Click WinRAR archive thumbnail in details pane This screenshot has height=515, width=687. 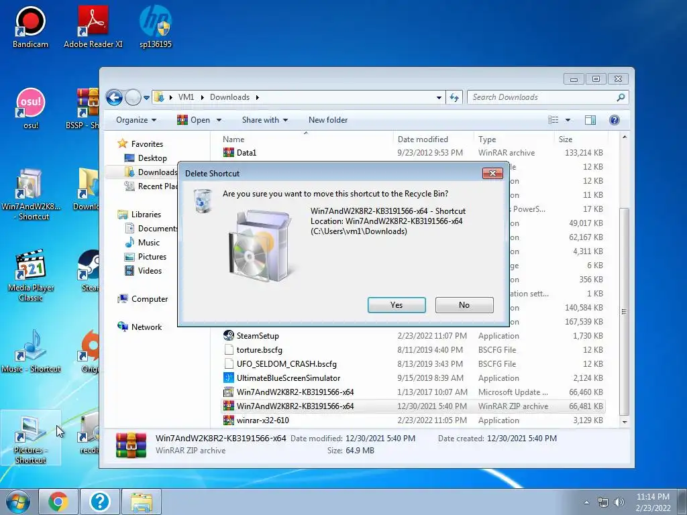(131, 445)
